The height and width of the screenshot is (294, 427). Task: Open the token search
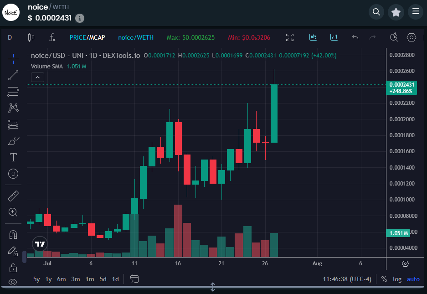(376, 12)
